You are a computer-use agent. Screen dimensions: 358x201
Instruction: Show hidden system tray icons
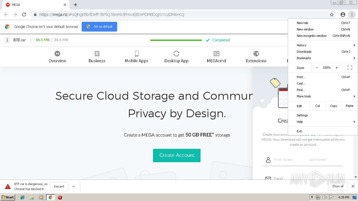[x=312, y=197]
